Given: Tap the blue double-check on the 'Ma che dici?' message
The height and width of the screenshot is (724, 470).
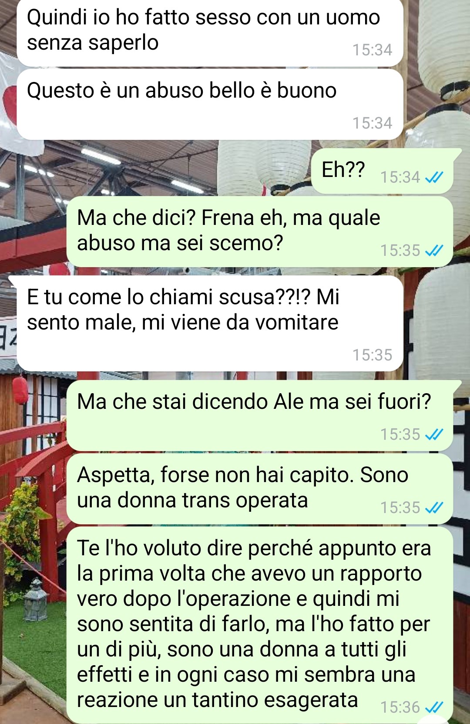Looking at the screenshot, I should coord(434,250).
